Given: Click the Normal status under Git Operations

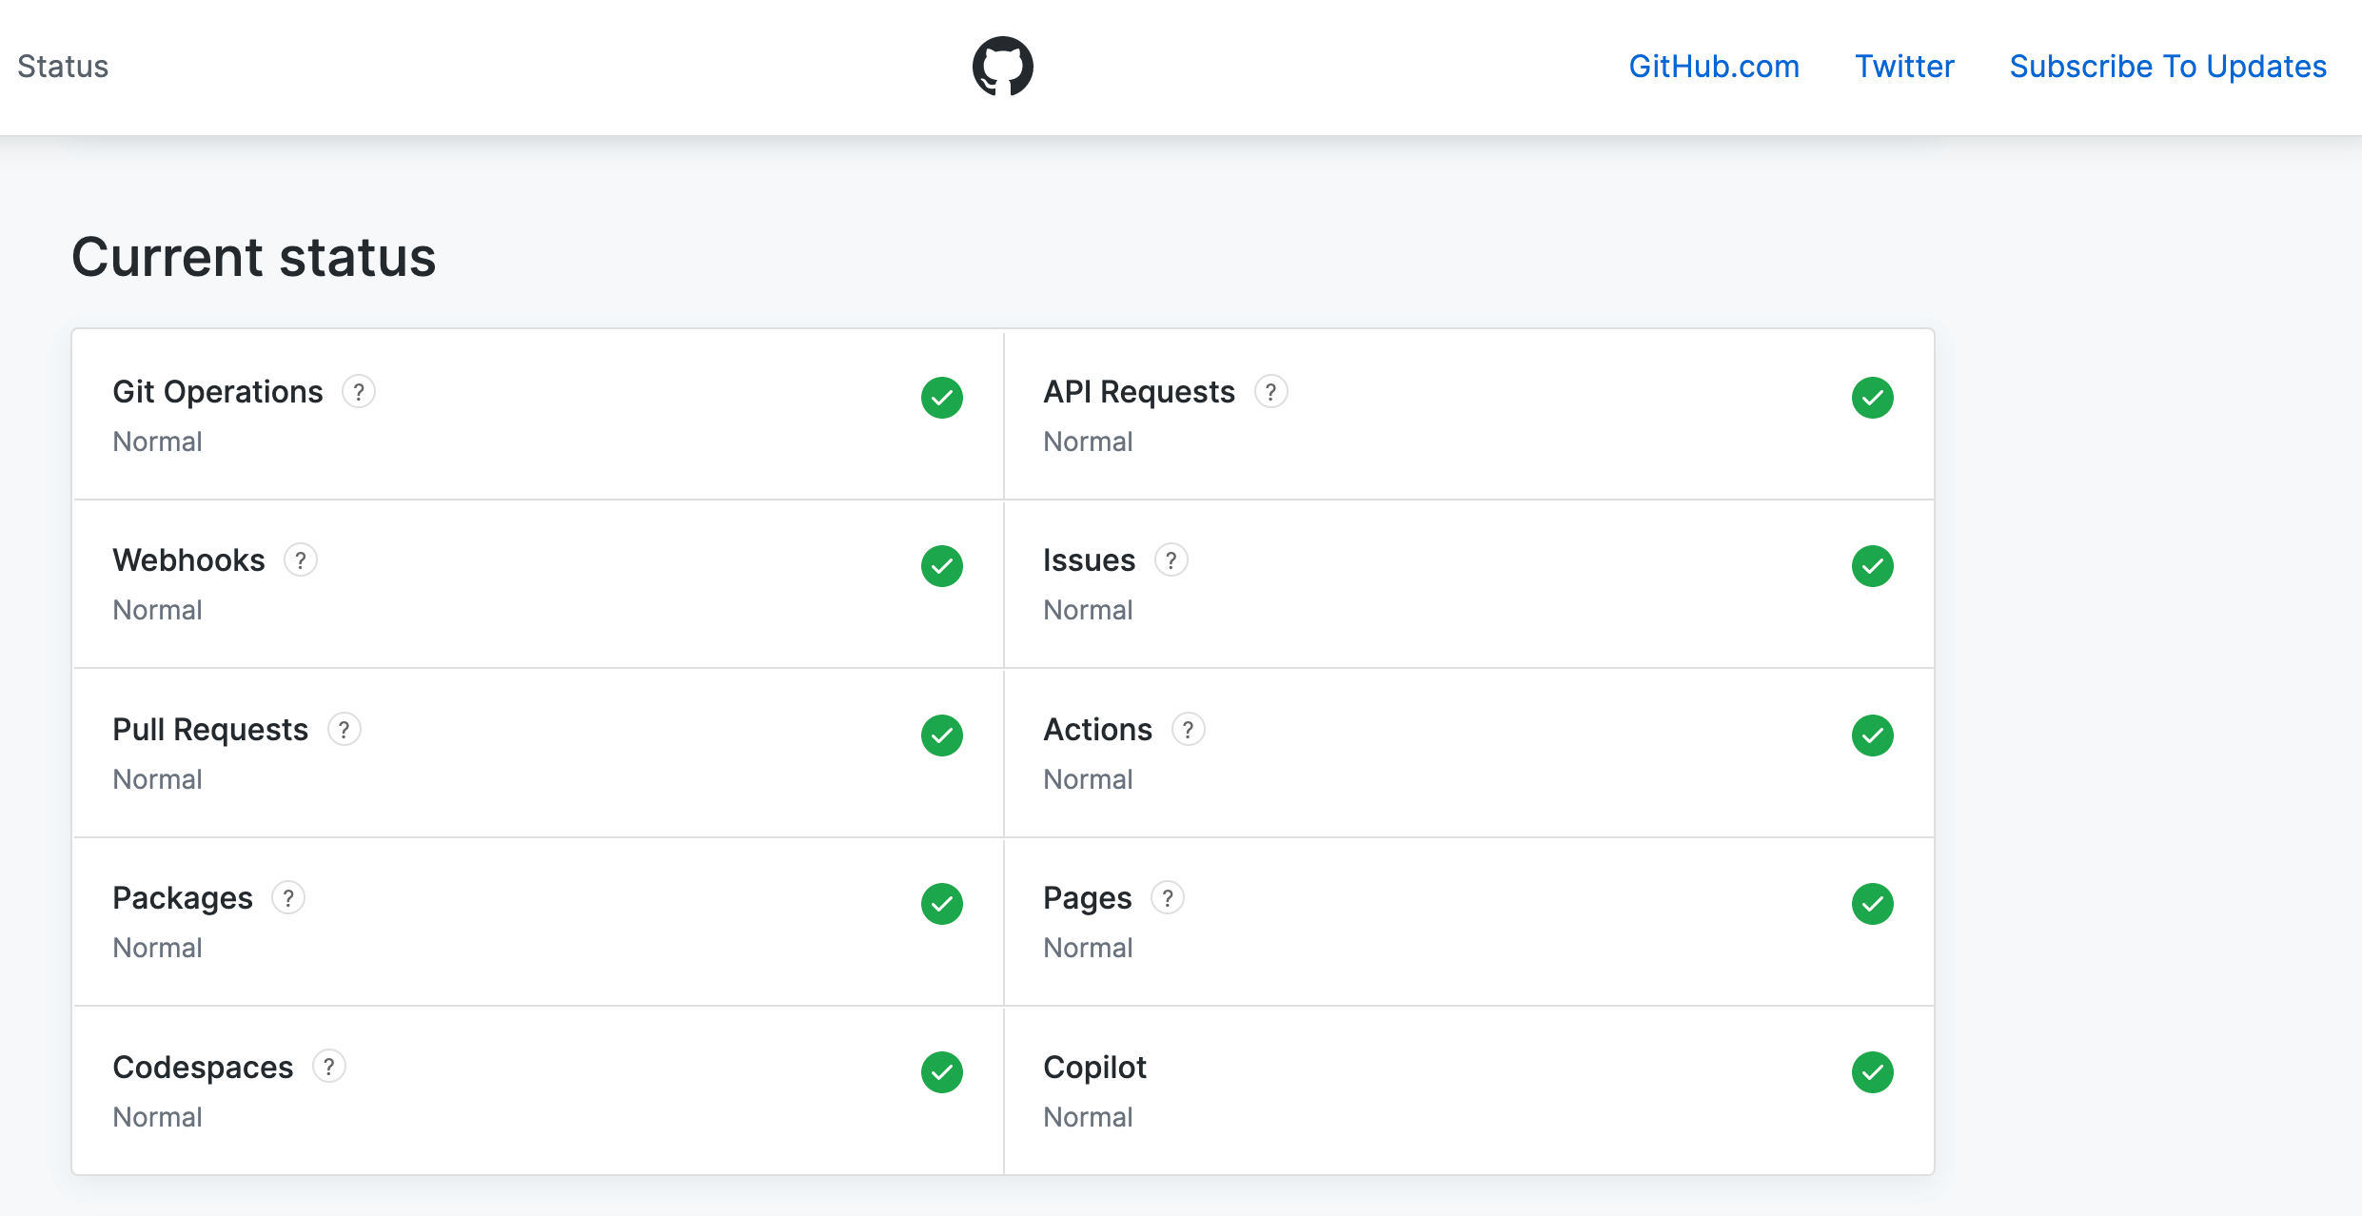Looking at the screenshot, I should coord(157,441).
